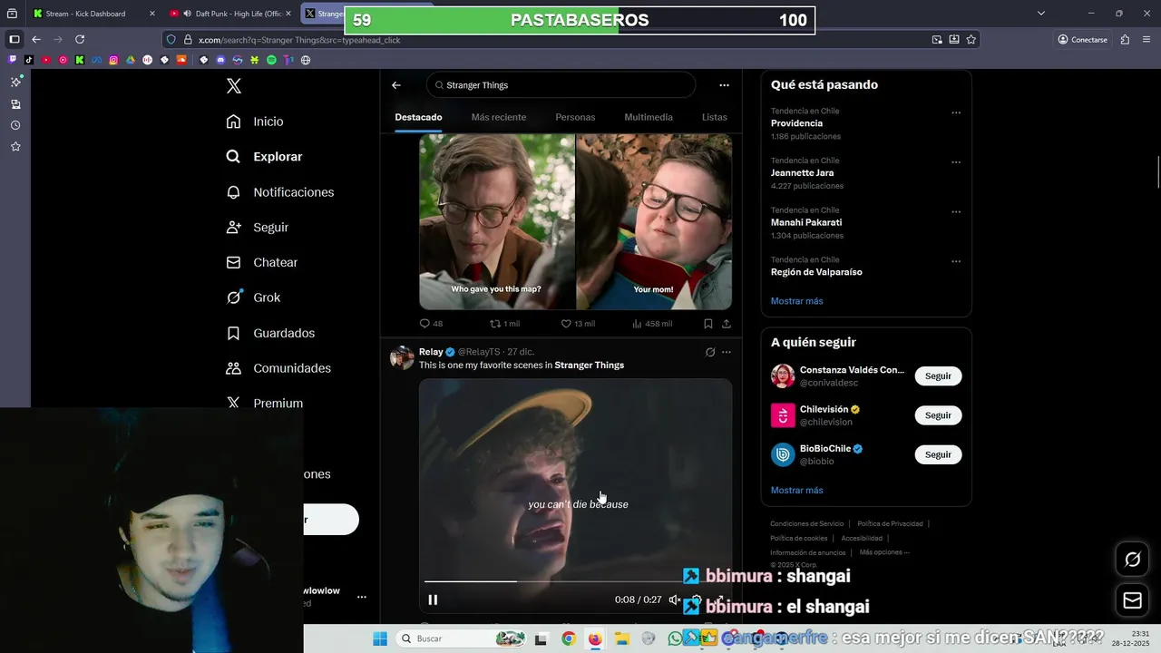The width and height of the screenshot is (1161, 653).
Task: Reply to the post with 48 comments
Action: tap(431, 324)
